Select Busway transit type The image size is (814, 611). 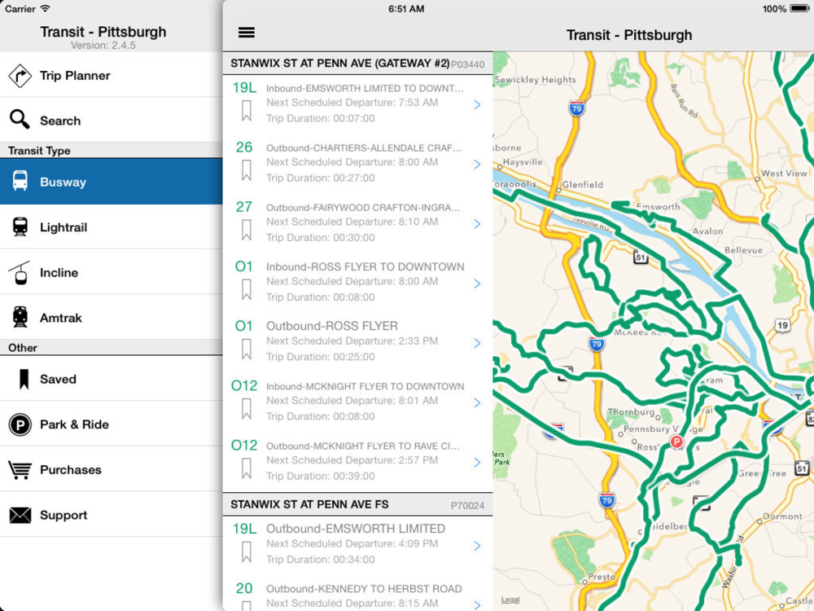click(111, 182)
